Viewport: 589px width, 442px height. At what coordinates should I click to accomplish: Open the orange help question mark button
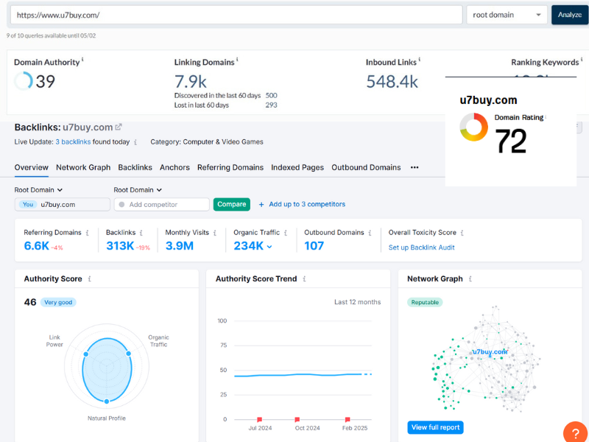tap(576, 433)
